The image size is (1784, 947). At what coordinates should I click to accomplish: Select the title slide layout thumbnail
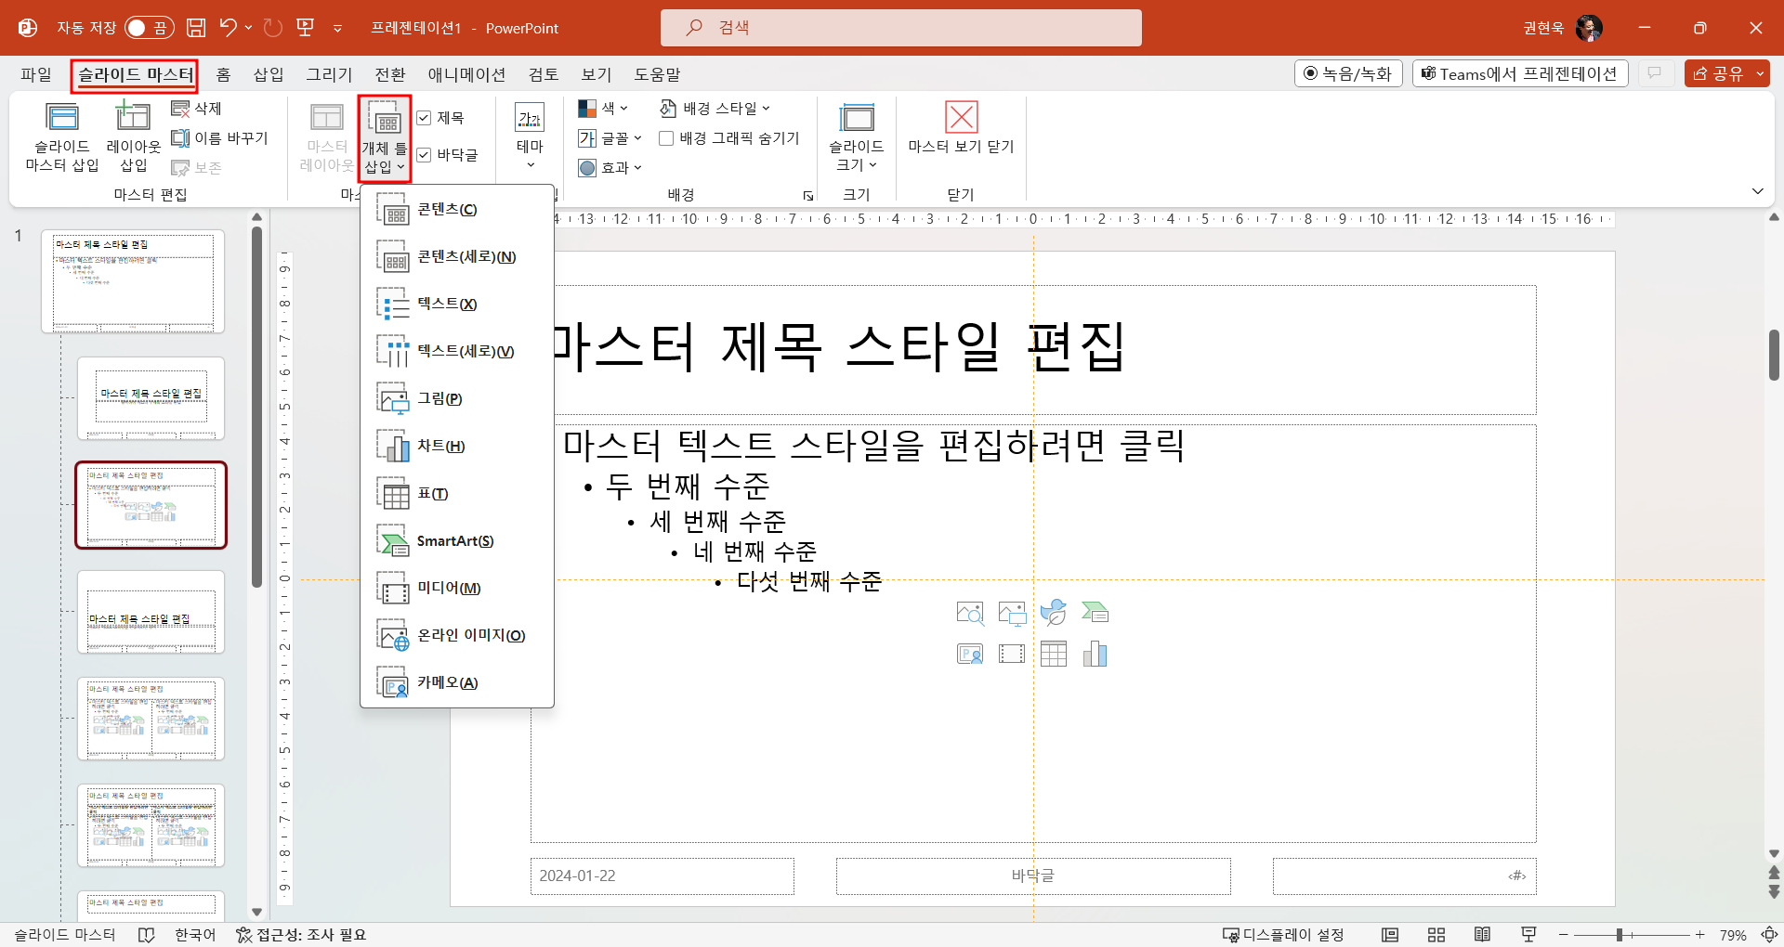(151, 398)
